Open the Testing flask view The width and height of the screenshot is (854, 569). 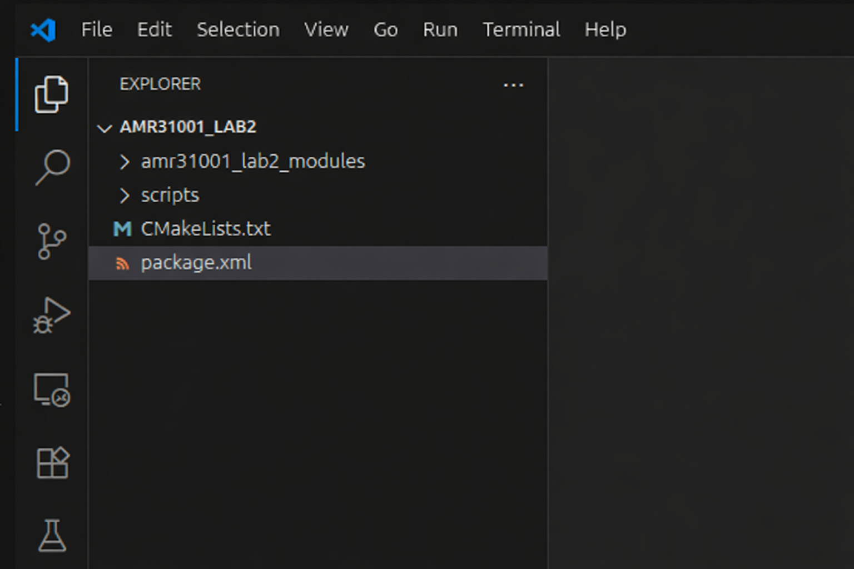(x=52, y=536)
